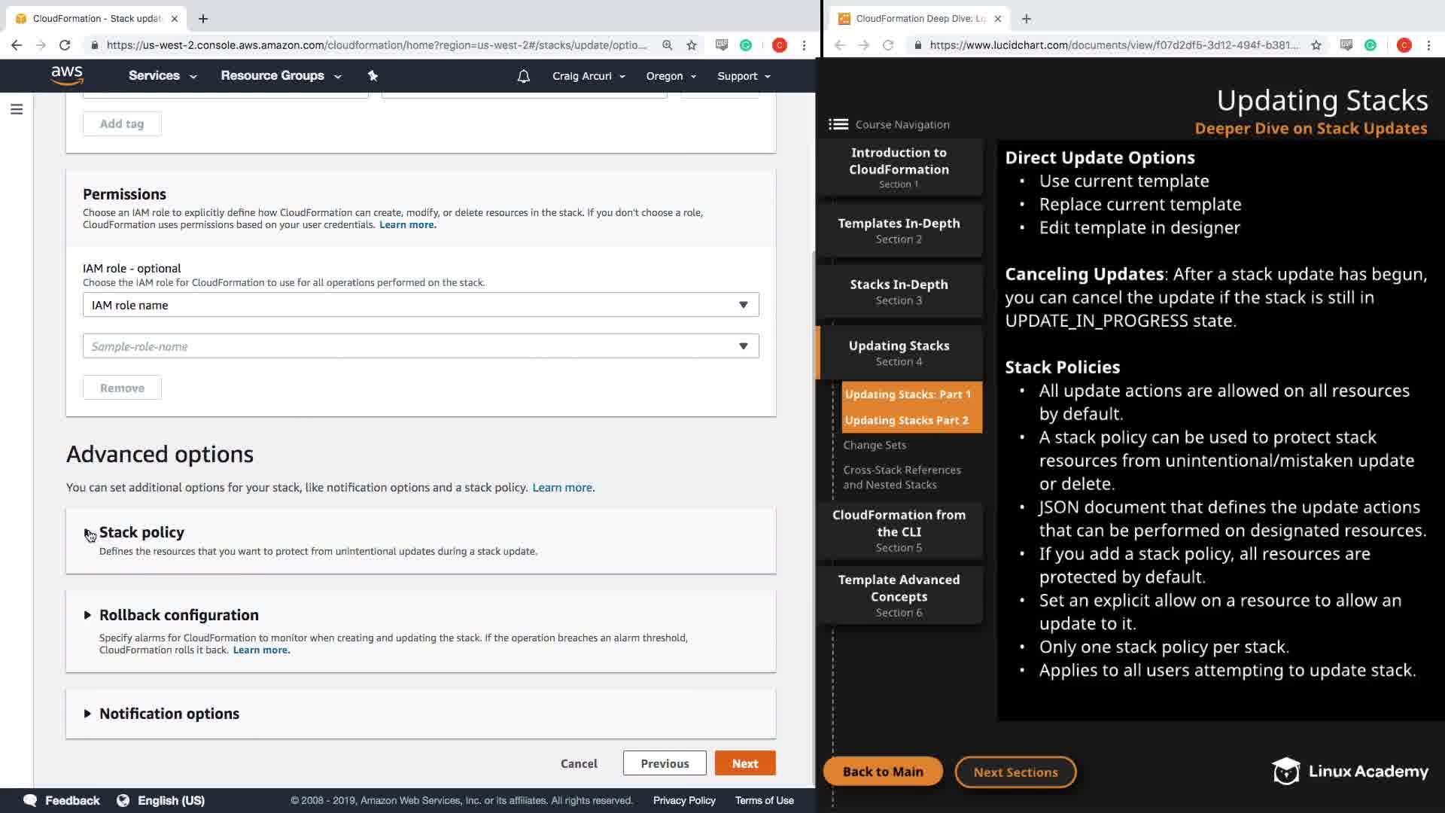Reload the CloudFormation console page
Viewport: 1445px width, 813px height.
point(65,45)
